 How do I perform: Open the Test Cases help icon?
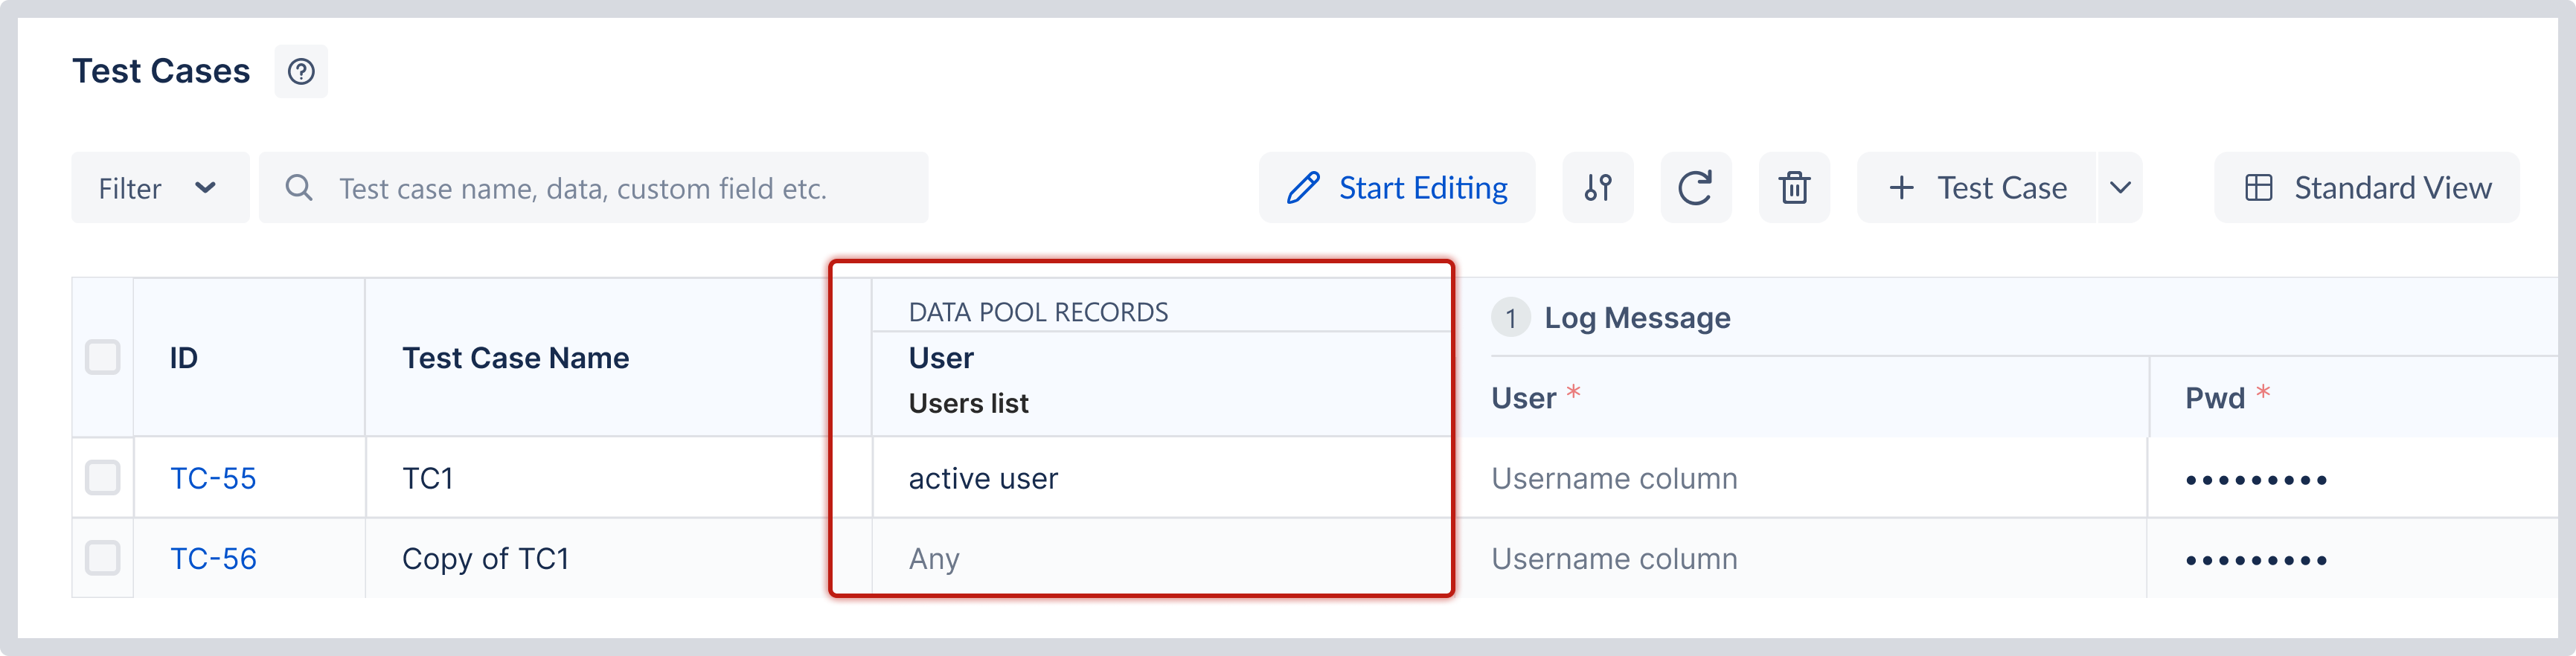pyautogui.click(x=301, y=71)
